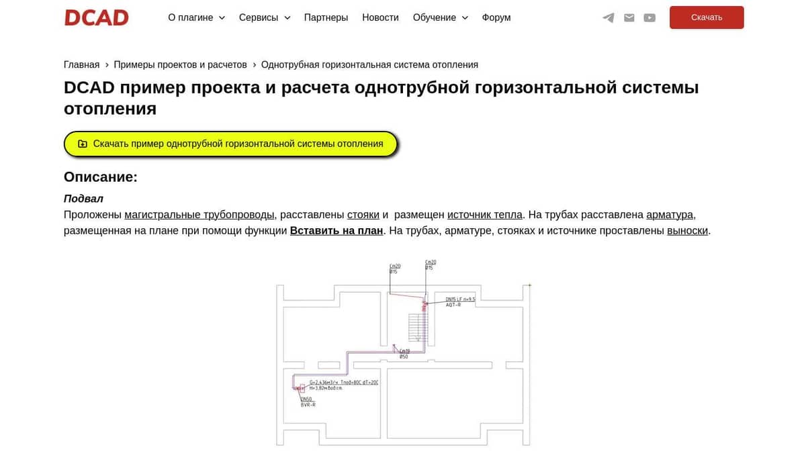Image resolution: width=806 pixels, height=453 pixels.
Task: Click the current breadcrumb 'Однотрубная горизонтальная система отопления'
Action: (x=369, y=64)
